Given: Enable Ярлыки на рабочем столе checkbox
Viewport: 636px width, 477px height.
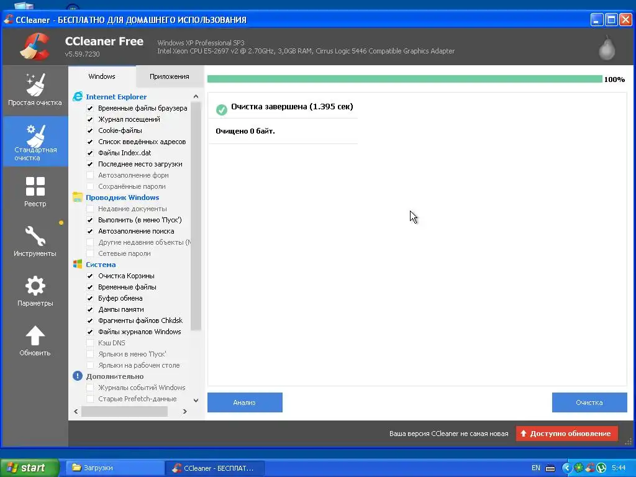Looking at the screenshot, I should (x=90, y=365).
